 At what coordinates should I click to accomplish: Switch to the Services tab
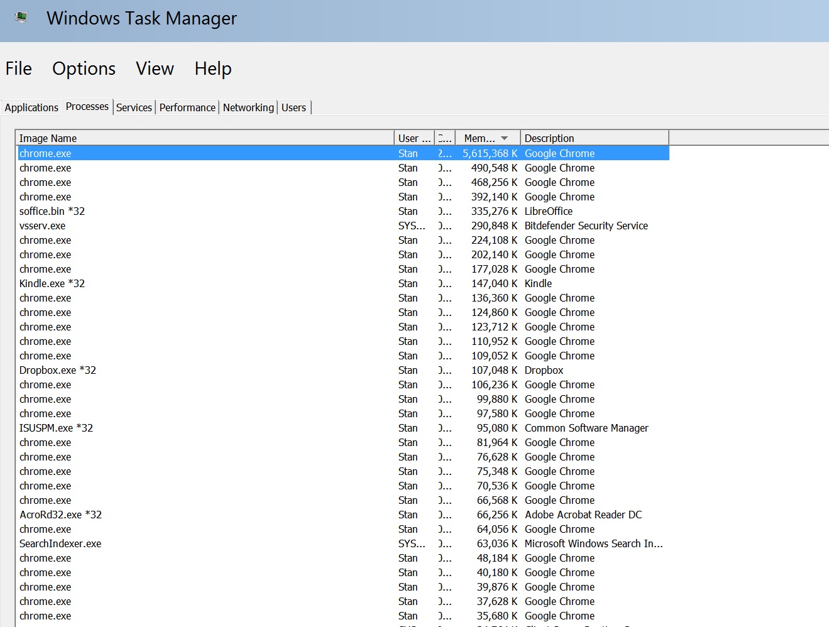[x=134, y=107]
